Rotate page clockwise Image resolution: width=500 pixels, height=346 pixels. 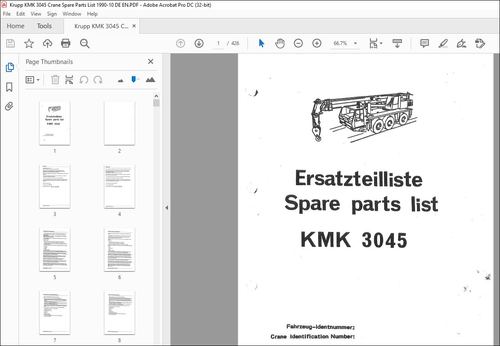(98, 80)
